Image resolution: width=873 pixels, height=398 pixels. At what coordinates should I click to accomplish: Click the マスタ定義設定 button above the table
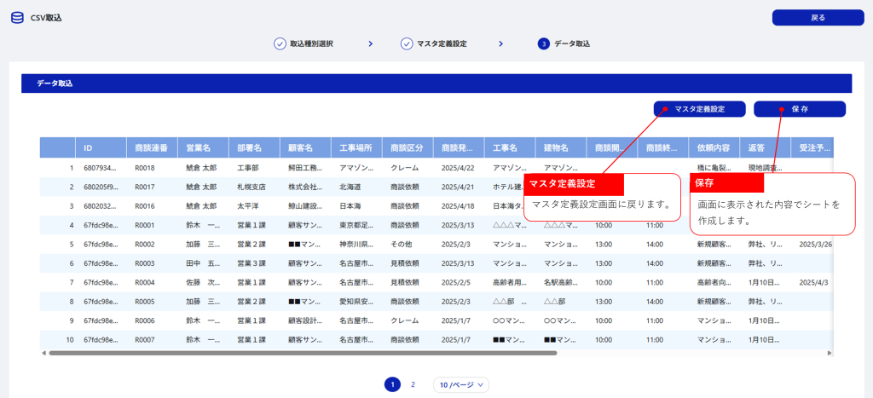699,109
